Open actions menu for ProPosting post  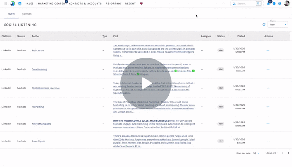click(268, 107)
